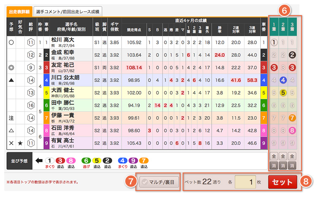Deselect red number 3 in 1着 column
The width and height of the screenshot is (318, 223).
point(274,67)
